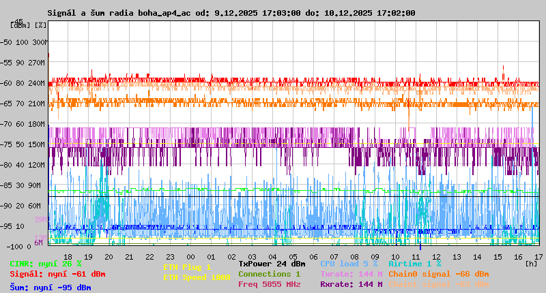Click the '-80 40 120M' y-axis label
This screenshot has height=293, width=546.
click(23, 165)
